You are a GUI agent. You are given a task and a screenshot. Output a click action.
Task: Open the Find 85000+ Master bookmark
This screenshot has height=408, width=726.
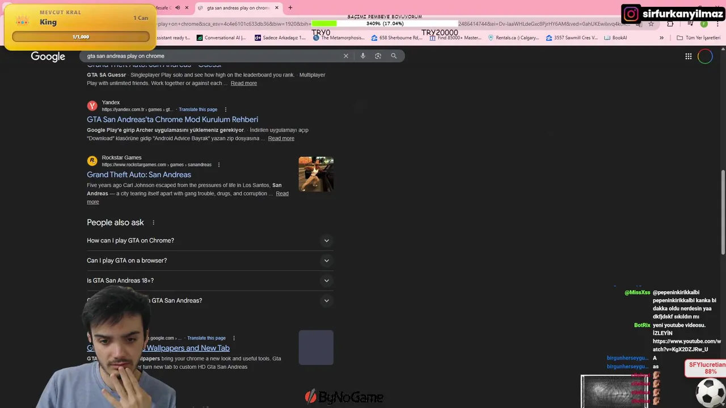(x=455, y=38)
